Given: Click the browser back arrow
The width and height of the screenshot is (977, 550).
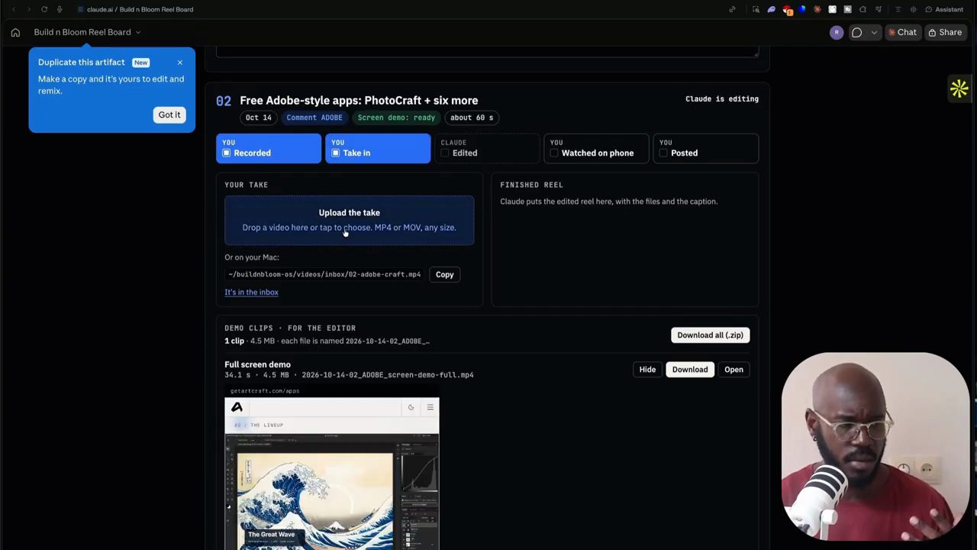Looking at the screenshot, I should coord(14,9).
